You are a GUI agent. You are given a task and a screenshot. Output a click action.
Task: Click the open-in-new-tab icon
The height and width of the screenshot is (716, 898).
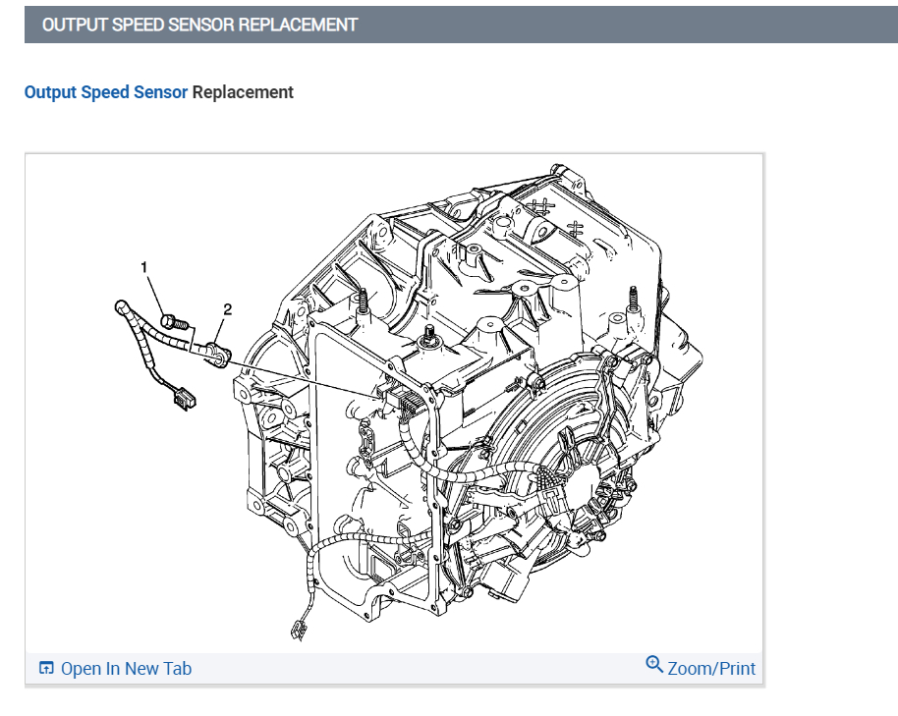click(x=46, y=668)
